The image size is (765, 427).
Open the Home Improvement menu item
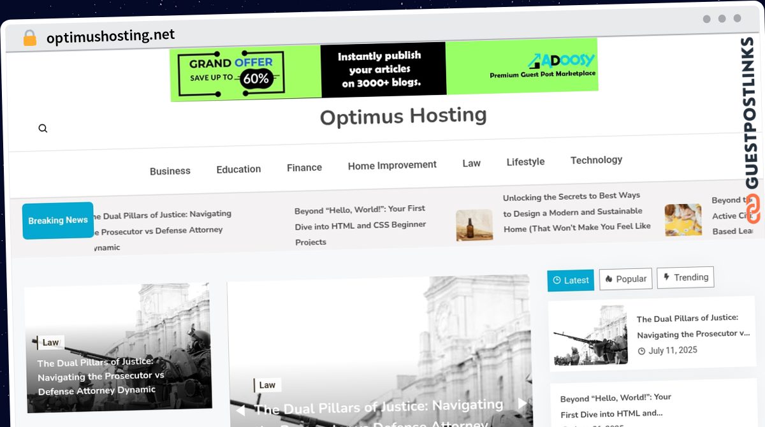pos(392,165)
